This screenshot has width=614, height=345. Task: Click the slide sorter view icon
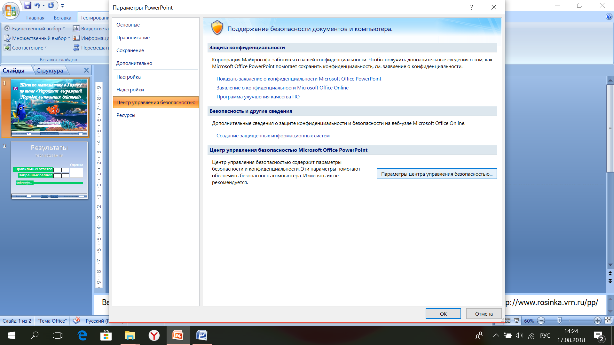pyautogui.click(x=508, y=320)
